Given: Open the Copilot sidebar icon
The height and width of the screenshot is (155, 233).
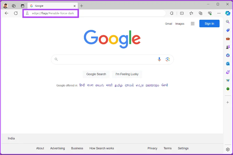Looking at the screenshot, I should (x=228, y=13).
